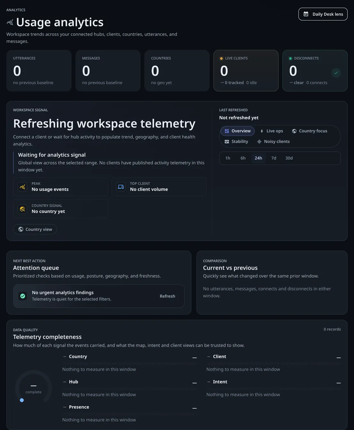Open Country view button
This screenshot has height=430, width=354.
[x=35, y=229]
